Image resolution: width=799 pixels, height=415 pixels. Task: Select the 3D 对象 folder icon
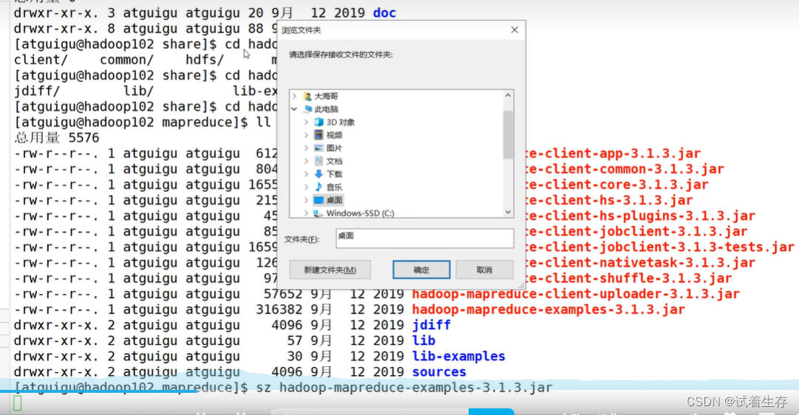tap(319, 122)
